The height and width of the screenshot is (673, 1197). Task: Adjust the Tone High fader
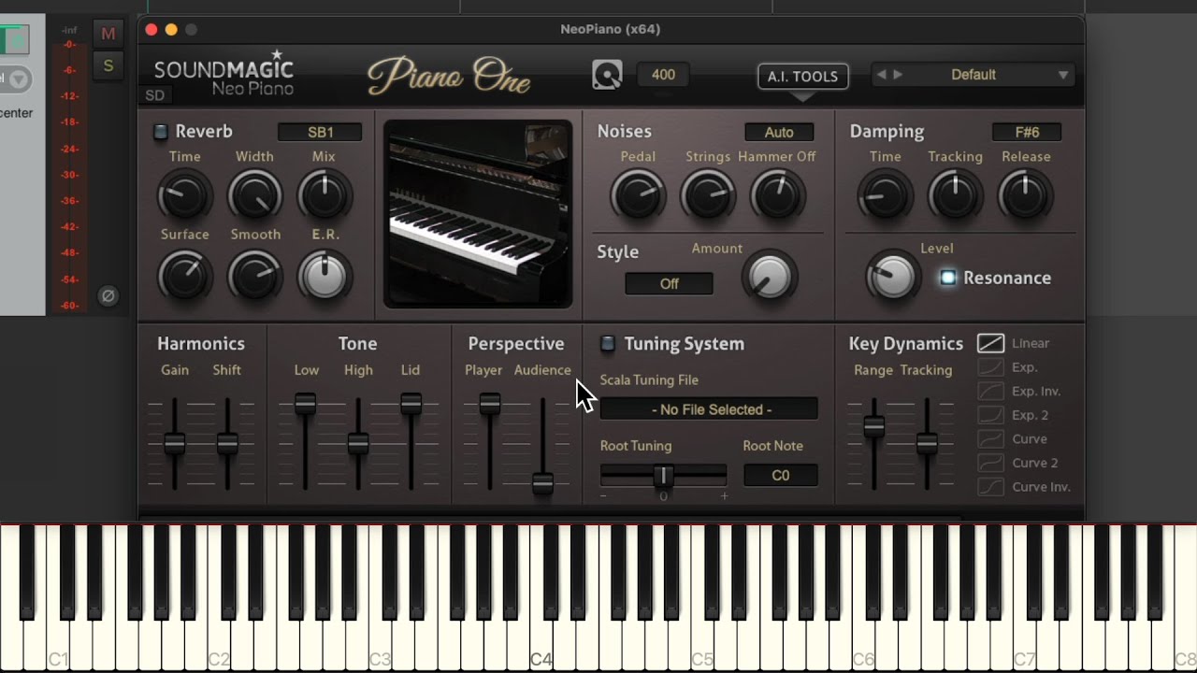tap(358, 444)
